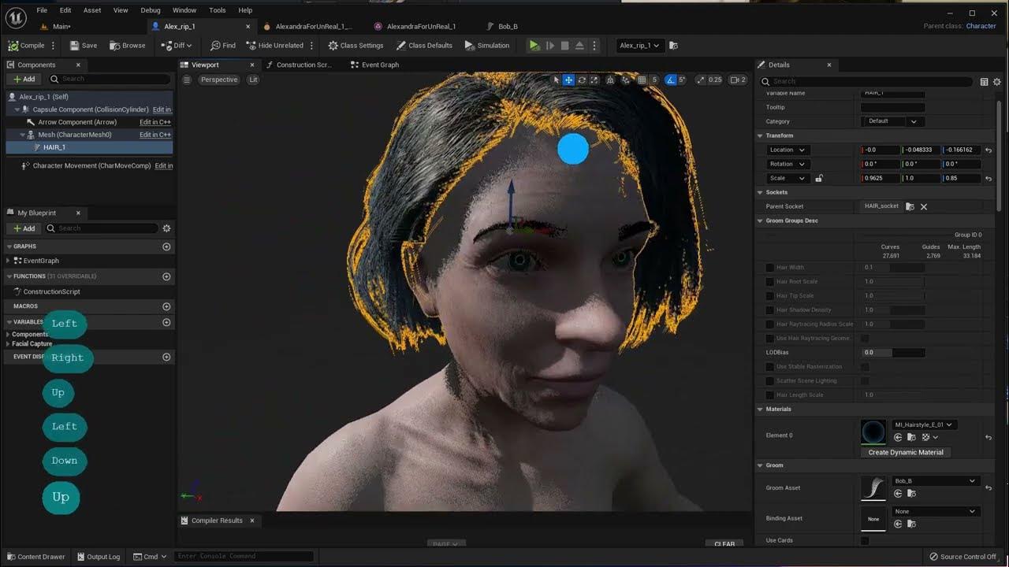Add new macro with plus icon
The width and height of the screenshot is (1009, 567).
(166, 306)
